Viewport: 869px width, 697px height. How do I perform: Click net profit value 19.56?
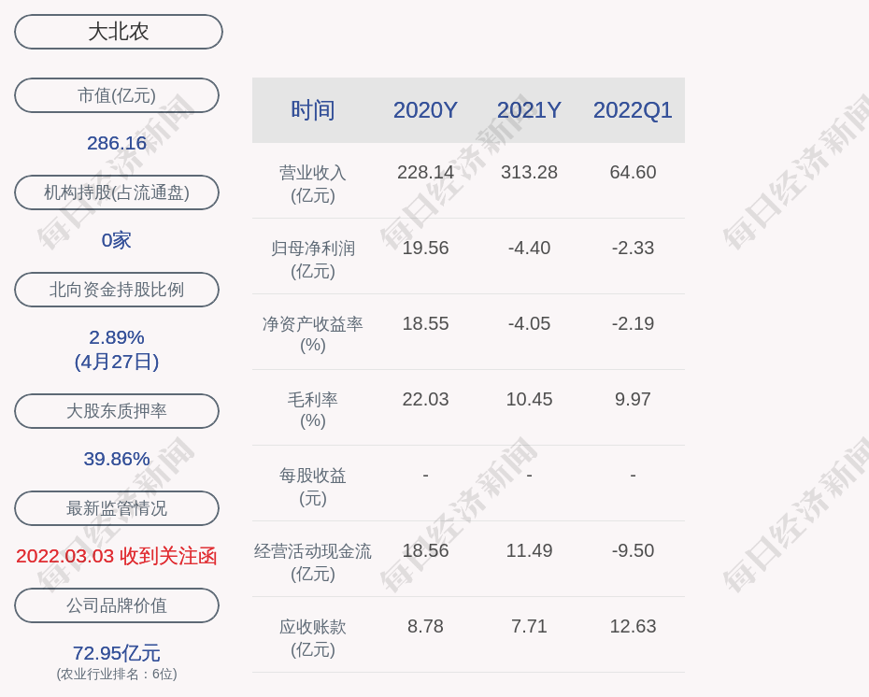426,248
